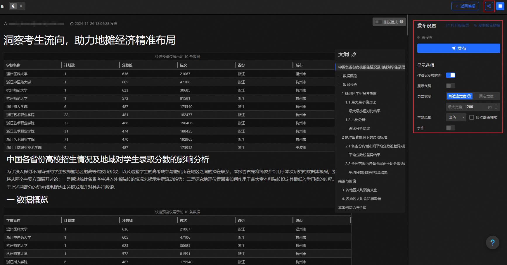Click 位次 column header in second table
Viewport: 507px width, 265px height.
tap(184, 220)
